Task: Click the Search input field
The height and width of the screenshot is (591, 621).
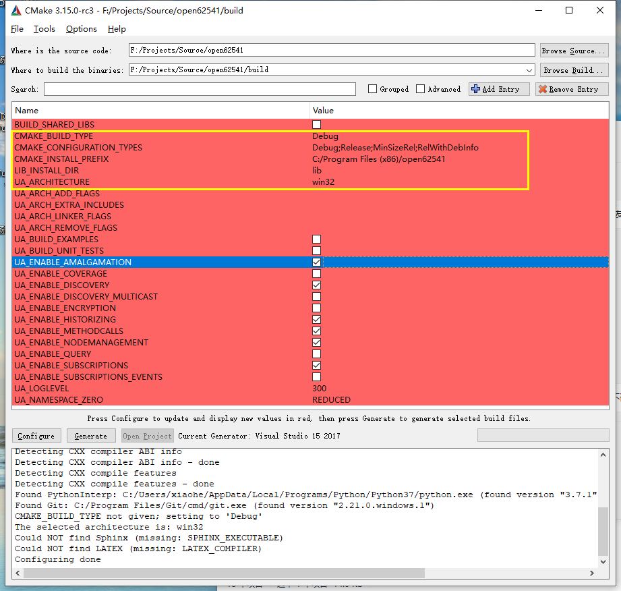Action: point(200,89)
